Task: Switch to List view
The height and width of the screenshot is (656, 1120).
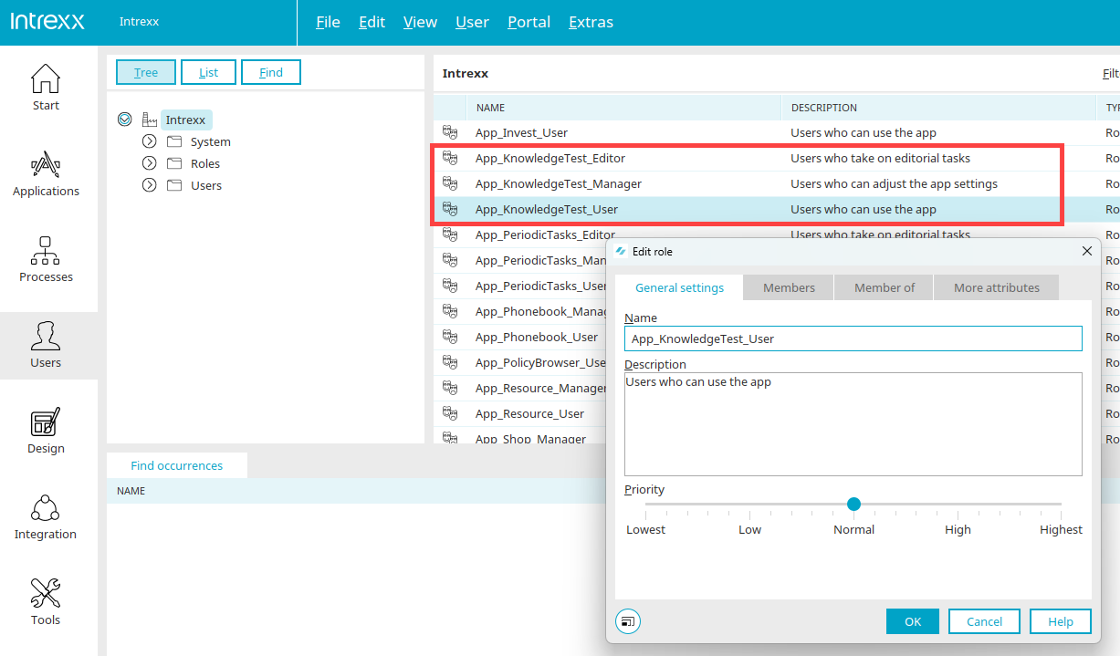Action: 208,72
